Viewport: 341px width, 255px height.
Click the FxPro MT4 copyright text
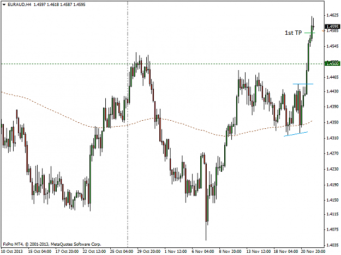(52, 244)
